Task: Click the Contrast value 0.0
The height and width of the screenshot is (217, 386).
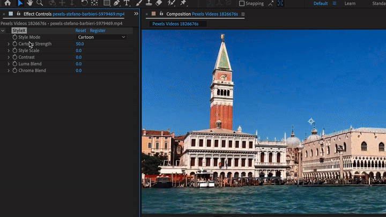Action: pyautogui.click(x=78, y=57)
